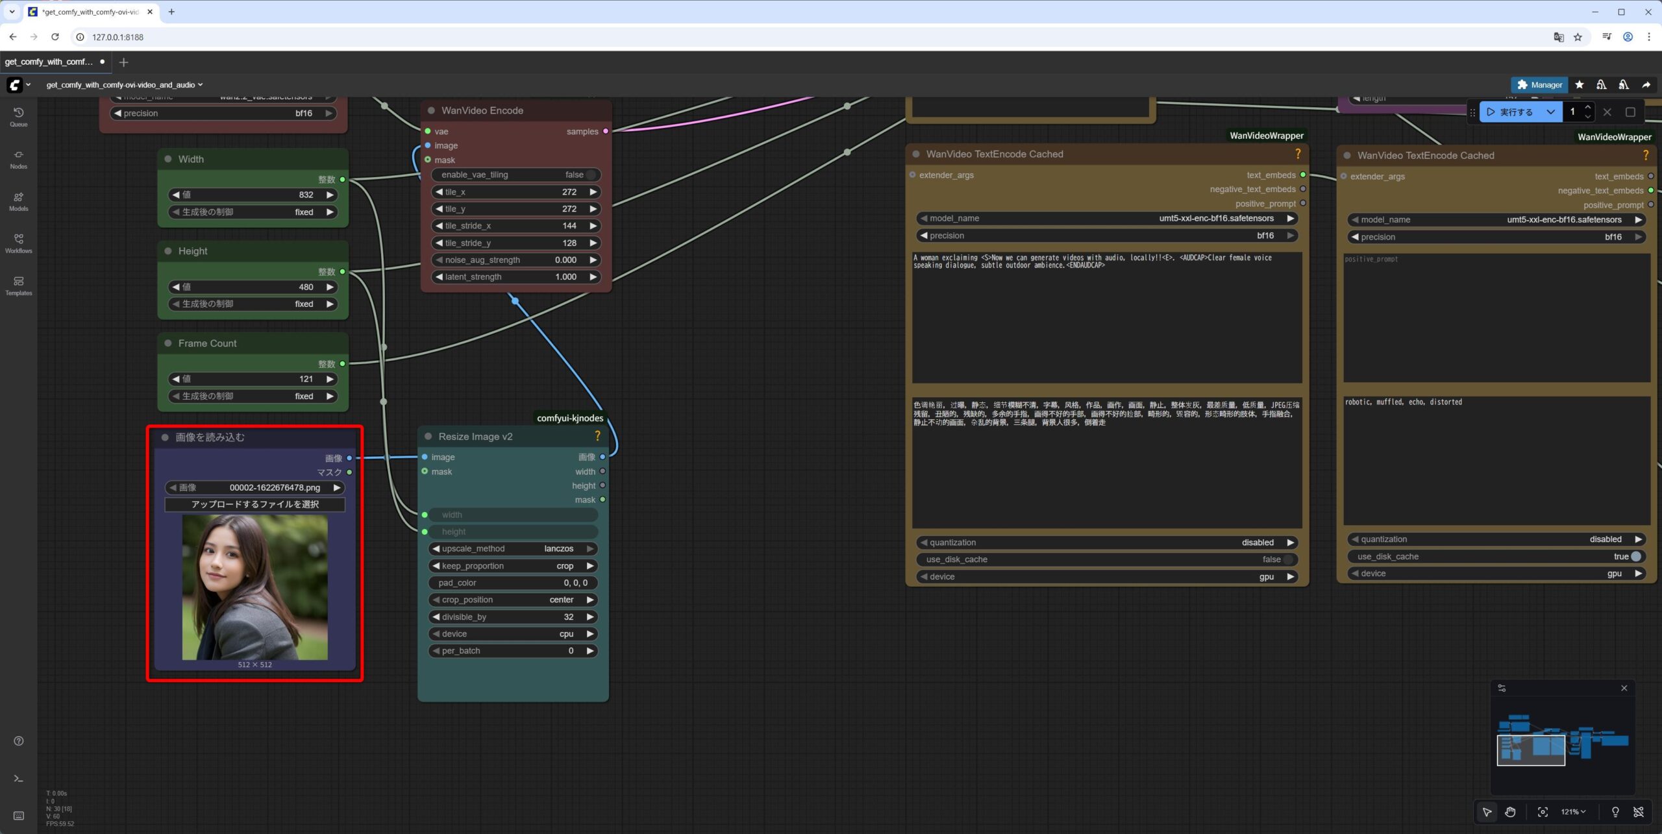This screenshot has height=834, width=1662.
Task: Open the Templates sidebar panel
Action: (18, 286)
